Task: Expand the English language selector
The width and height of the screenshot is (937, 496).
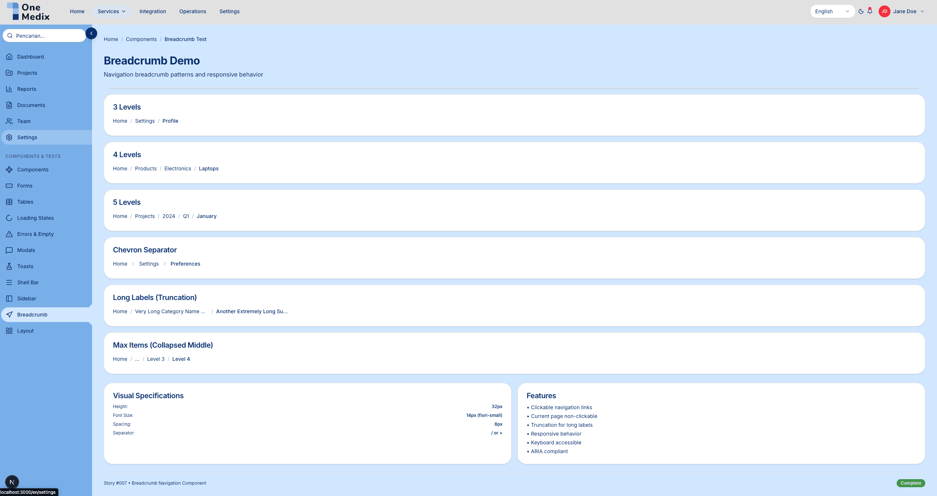Action: coord(832,11)
